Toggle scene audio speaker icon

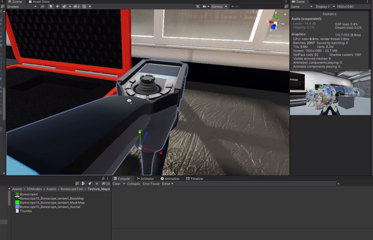point(58,7)
